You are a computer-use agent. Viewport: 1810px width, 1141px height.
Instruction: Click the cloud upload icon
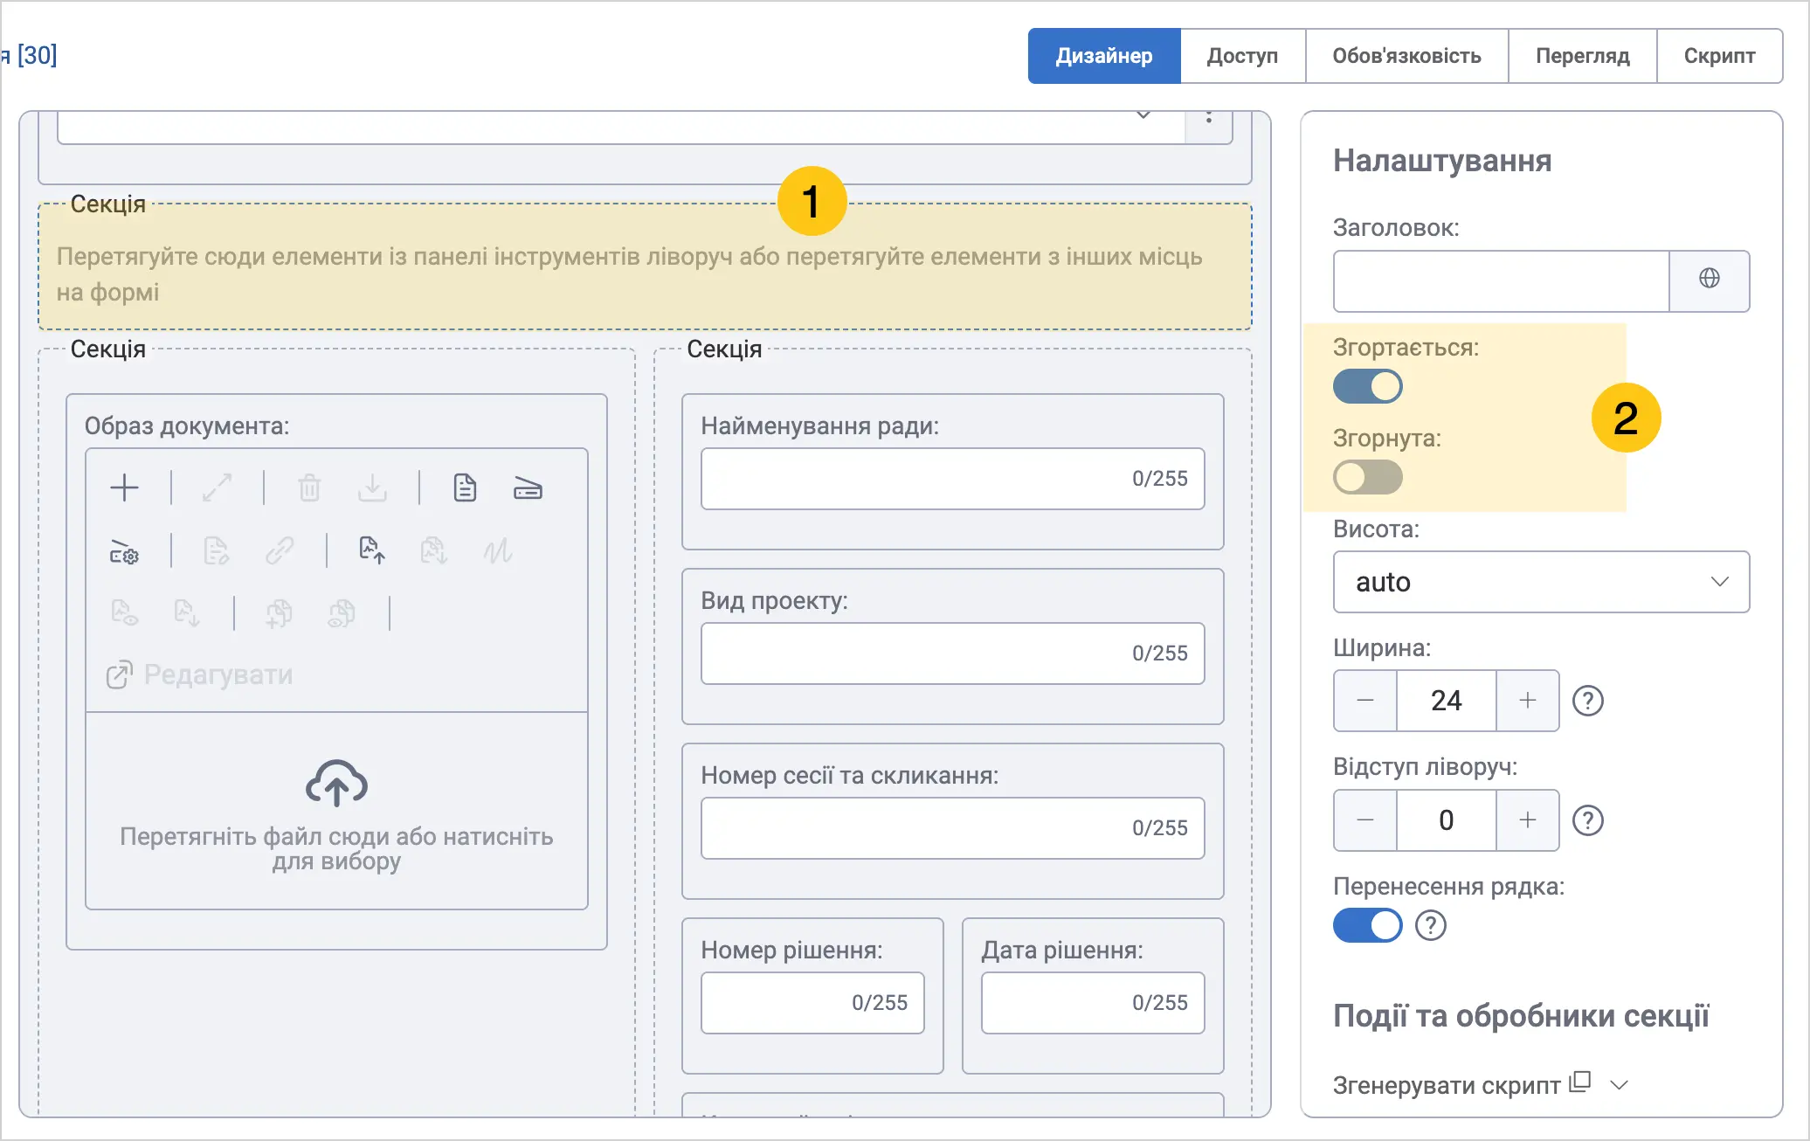(x=336, y=782)
